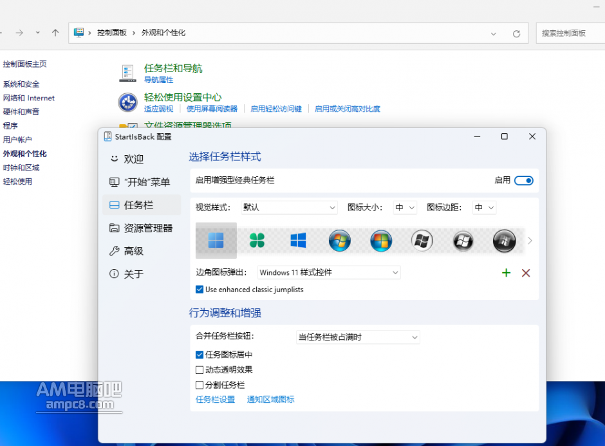Image resolution: width=605 pixels, height=446 pixels.
Task: Switch to the 欢迎 tab
Action: click(142, 158)
